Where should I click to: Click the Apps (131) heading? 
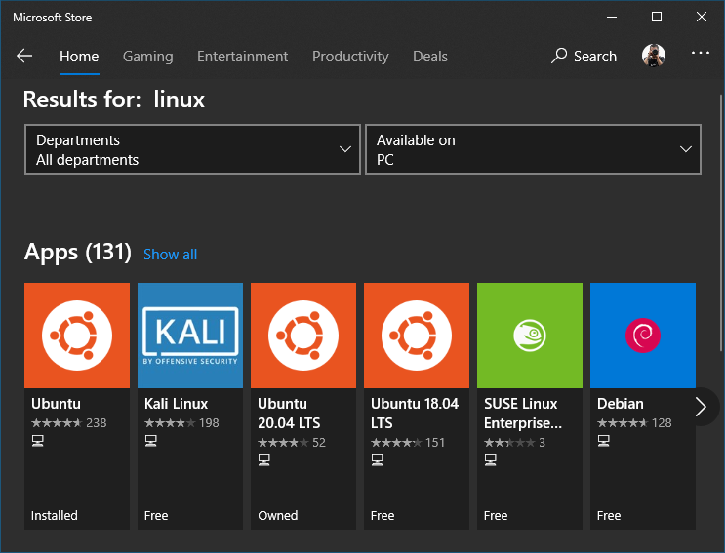click(x=78, y=253)
